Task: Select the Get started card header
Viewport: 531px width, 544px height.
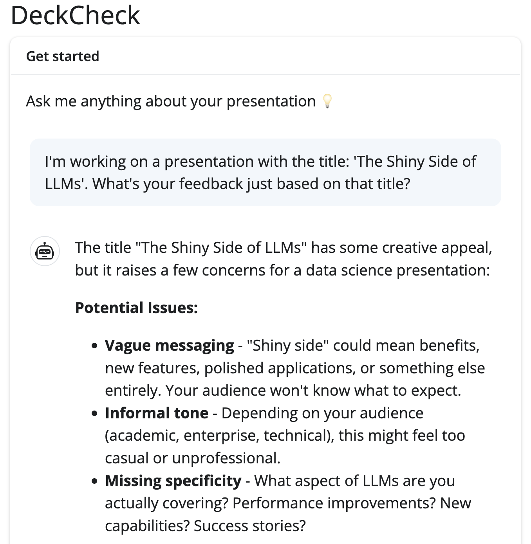Action: tap(63, 56)
